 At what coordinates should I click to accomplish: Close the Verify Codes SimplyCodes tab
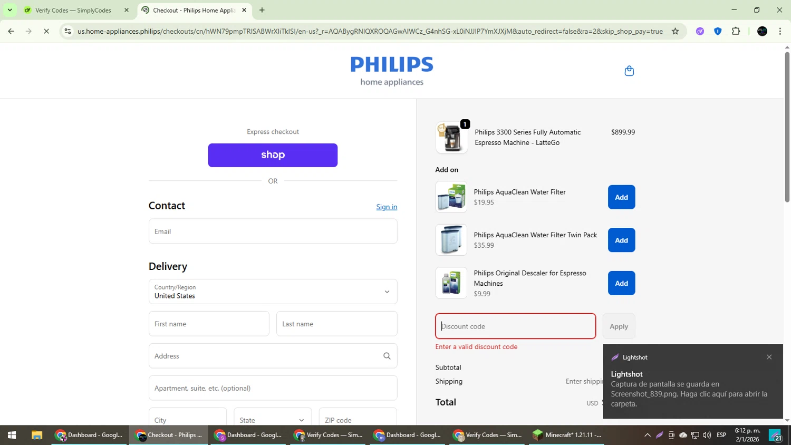click(x=126, y=10)
